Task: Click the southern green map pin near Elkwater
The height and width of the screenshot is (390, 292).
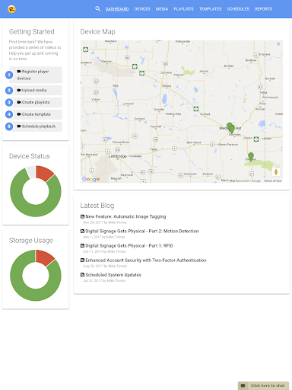Action: [x=251, y=156]
